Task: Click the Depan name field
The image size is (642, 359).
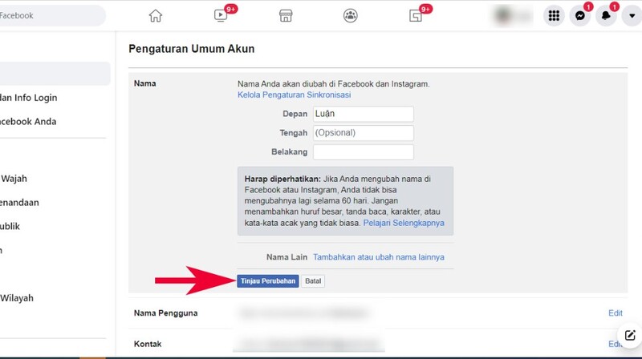Action: [364, 114]
